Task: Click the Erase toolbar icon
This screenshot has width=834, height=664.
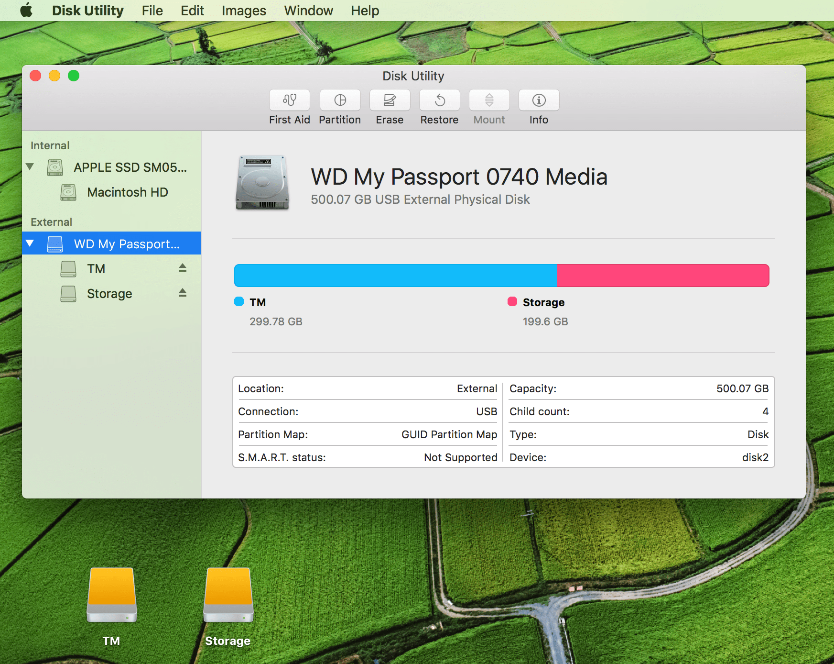Action: tap(390, 100)
